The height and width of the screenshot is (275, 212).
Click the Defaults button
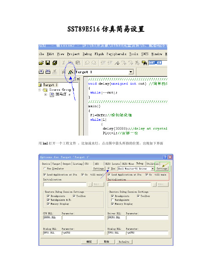pyautogui.click(x=124, y=242)
